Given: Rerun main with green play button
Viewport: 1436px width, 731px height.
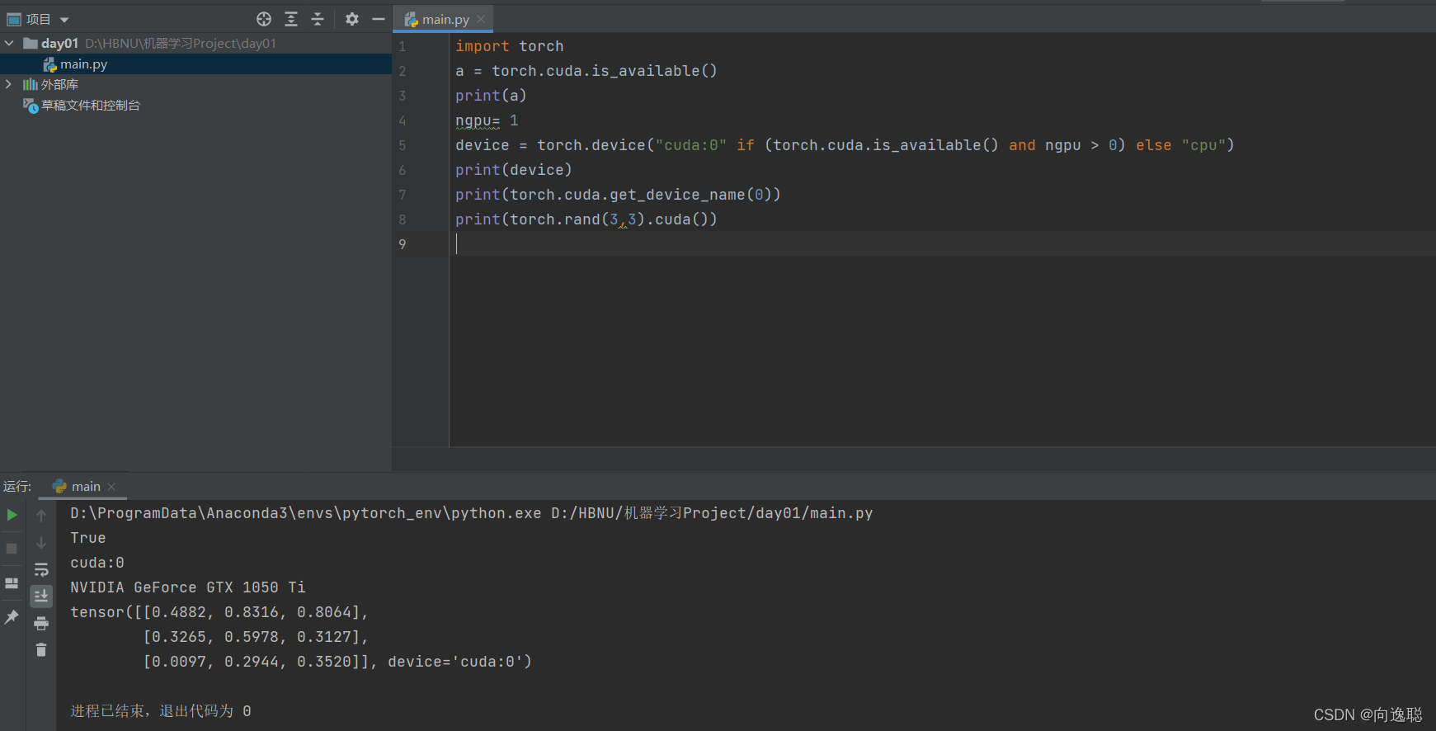Looking at the screenshot, I should tap(12, 515).
